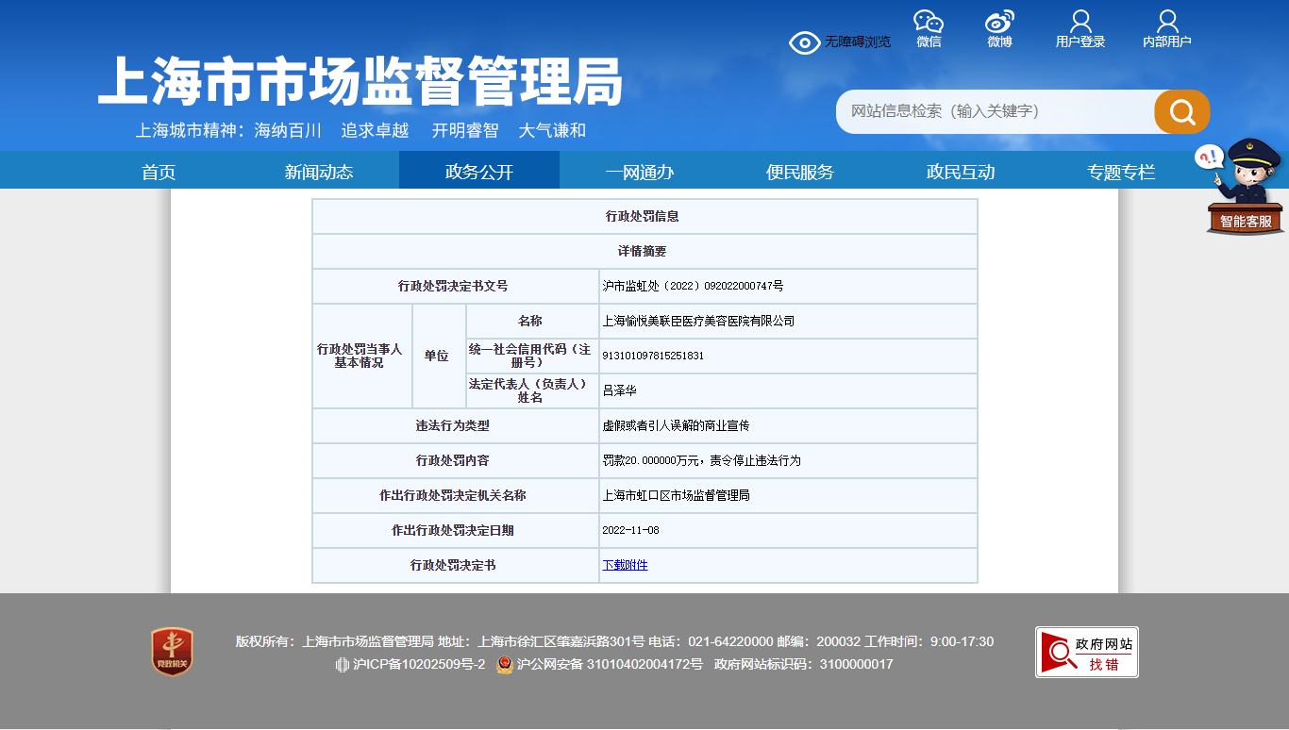Screen dimensions: 1289x730
Task: Select the 政务公开 navigation tab
Action: [x=479, y=172]
